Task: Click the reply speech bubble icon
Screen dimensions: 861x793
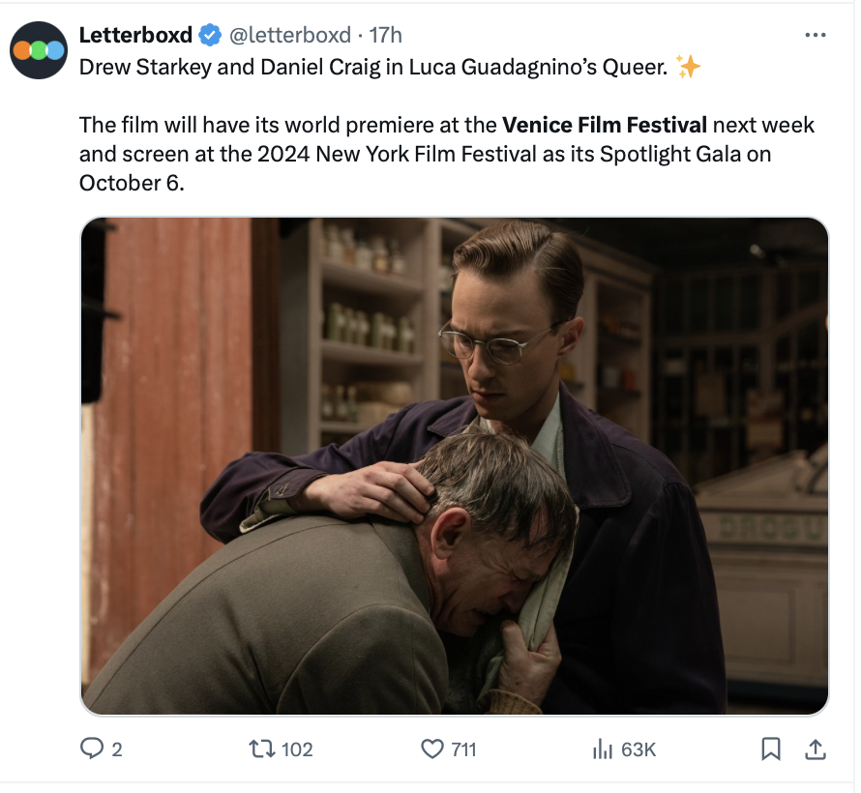Action: pyautogui.click(x=92, y=749)
